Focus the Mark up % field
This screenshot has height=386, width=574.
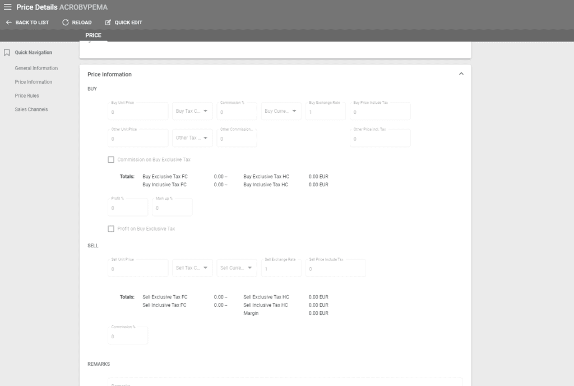[172, 207]
